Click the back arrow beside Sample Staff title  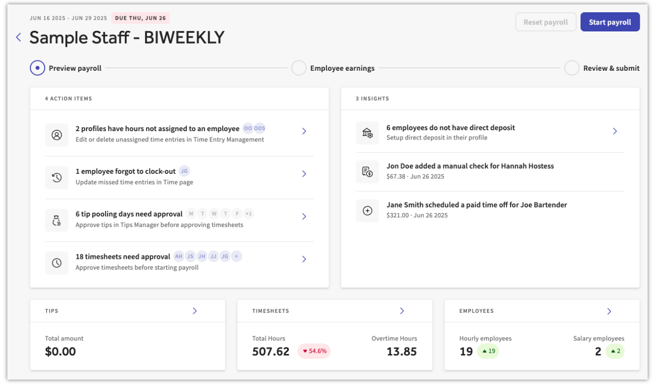(18, 37)
